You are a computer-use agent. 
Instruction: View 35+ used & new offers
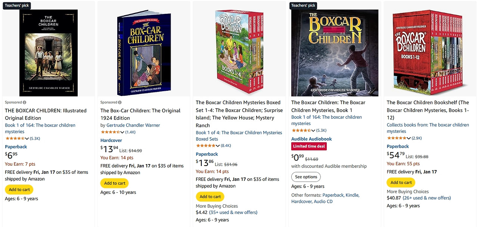(233, 212)
